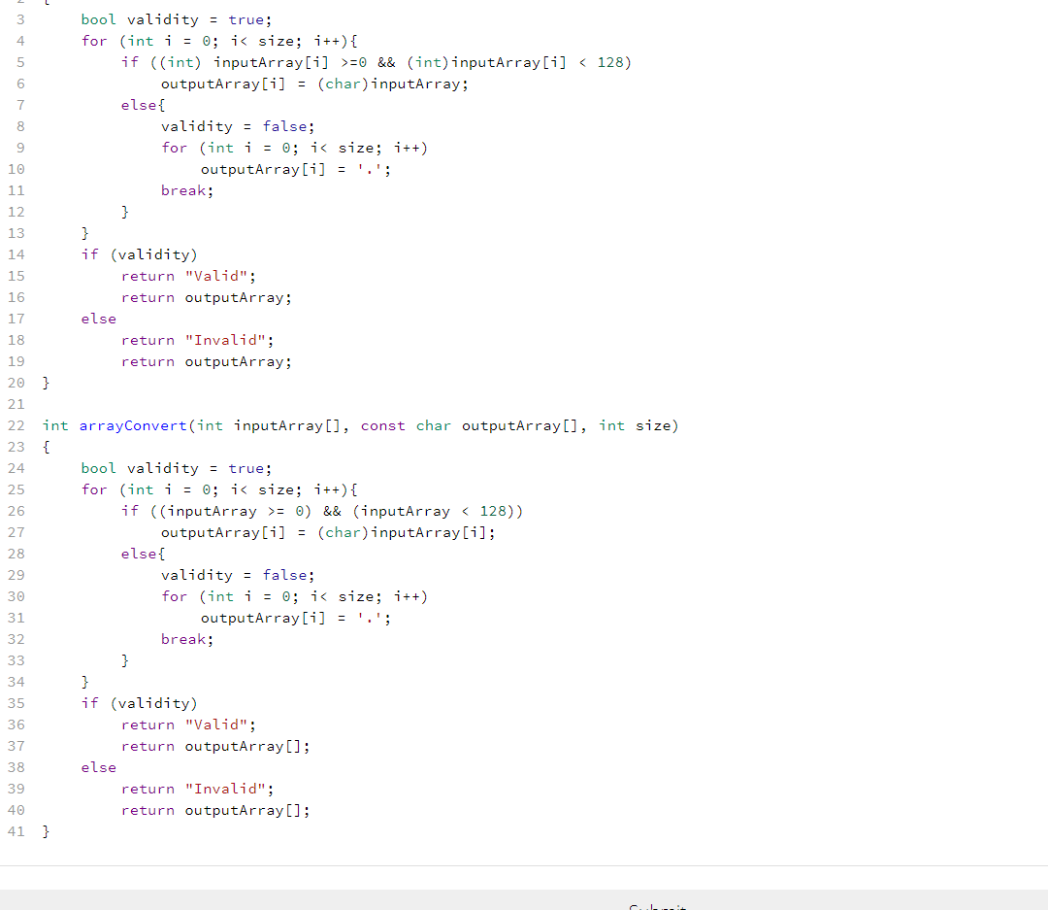Viewport: 1048px width, 910px height.
Task: Click the inner for loop on line 30
Action: coord(294,597)
